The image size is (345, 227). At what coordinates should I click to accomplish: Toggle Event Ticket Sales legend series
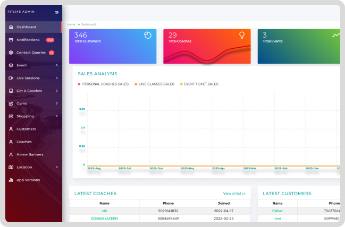click(x=199, y=84)
